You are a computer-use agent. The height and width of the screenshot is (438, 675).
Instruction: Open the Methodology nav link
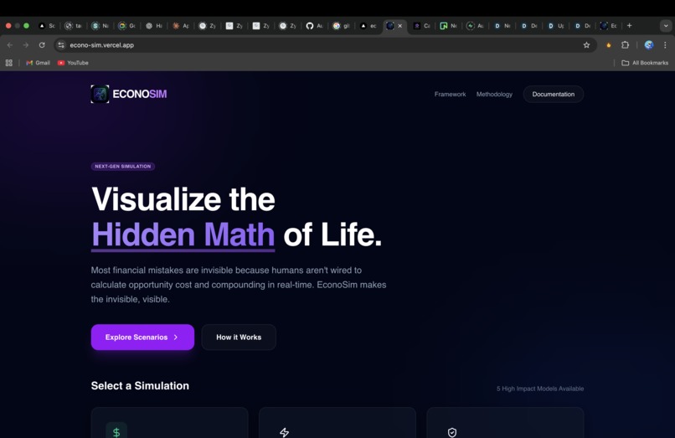(494, 94)
